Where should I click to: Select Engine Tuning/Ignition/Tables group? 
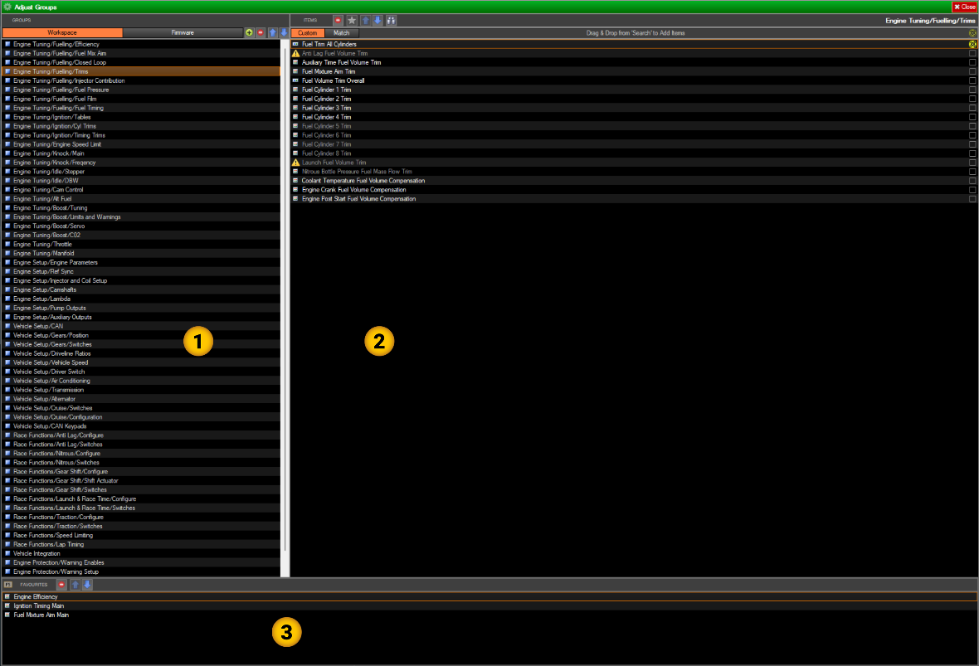point(58,117)
